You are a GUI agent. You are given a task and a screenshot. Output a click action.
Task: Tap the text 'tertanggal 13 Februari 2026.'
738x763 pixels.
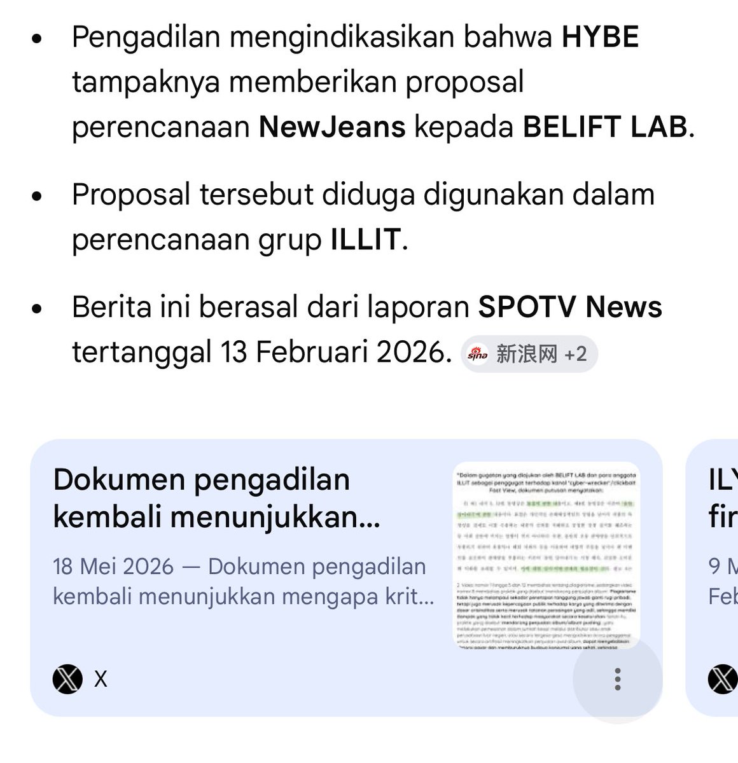tap(261, 352)
